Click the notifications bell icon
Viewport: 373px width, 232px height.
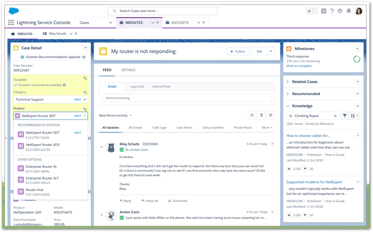349,11
